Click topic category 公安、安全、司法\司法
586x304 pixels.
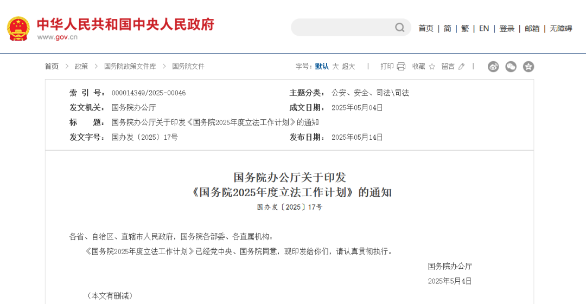(x=371, y=93)
